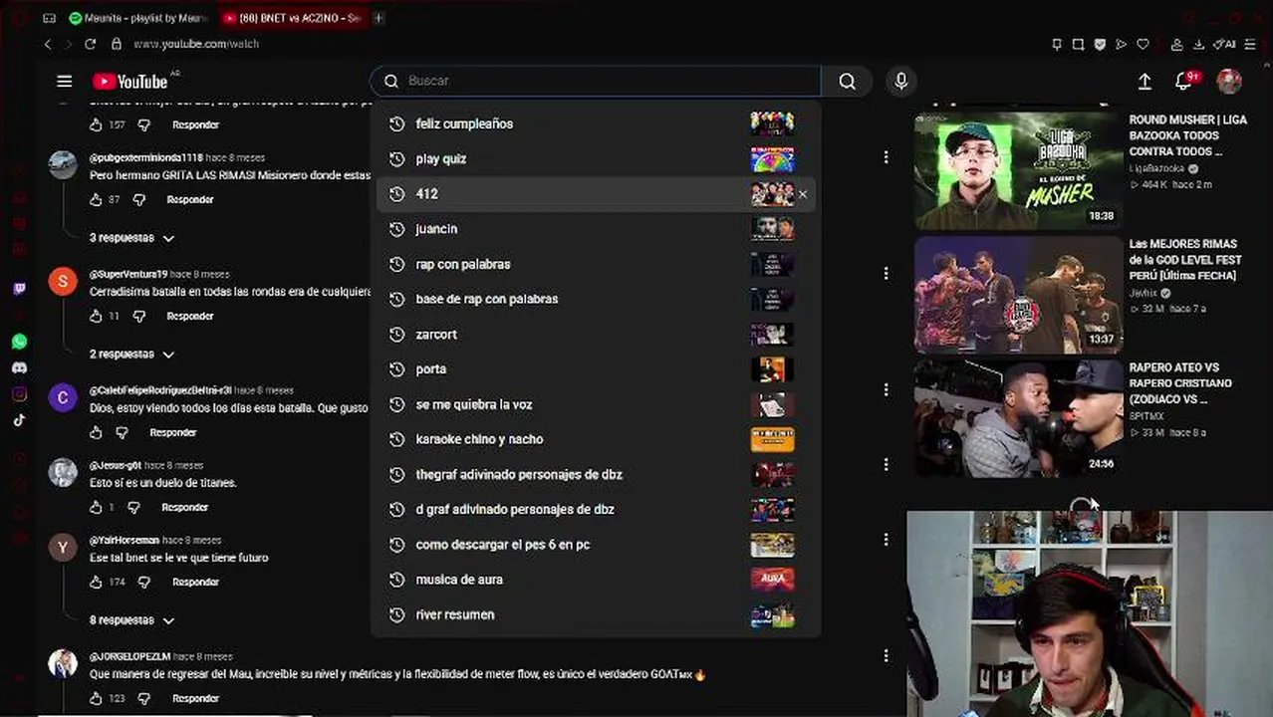The image size is (1273, 717).
Task: Open WhatsApp in the browser sidebar
Action: 19,342
